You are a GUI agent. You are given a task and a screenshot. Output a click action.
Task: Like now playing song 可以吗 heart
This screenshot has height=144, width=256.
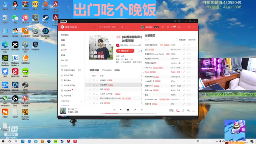(76, 109)
